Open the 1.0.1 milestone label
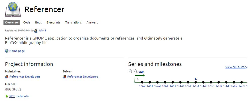 (x=150, y=86)
